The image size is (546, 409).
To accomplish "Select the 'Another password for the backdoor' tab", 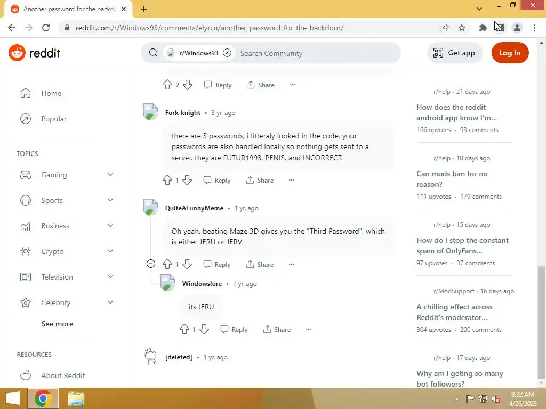I will 68,9.
